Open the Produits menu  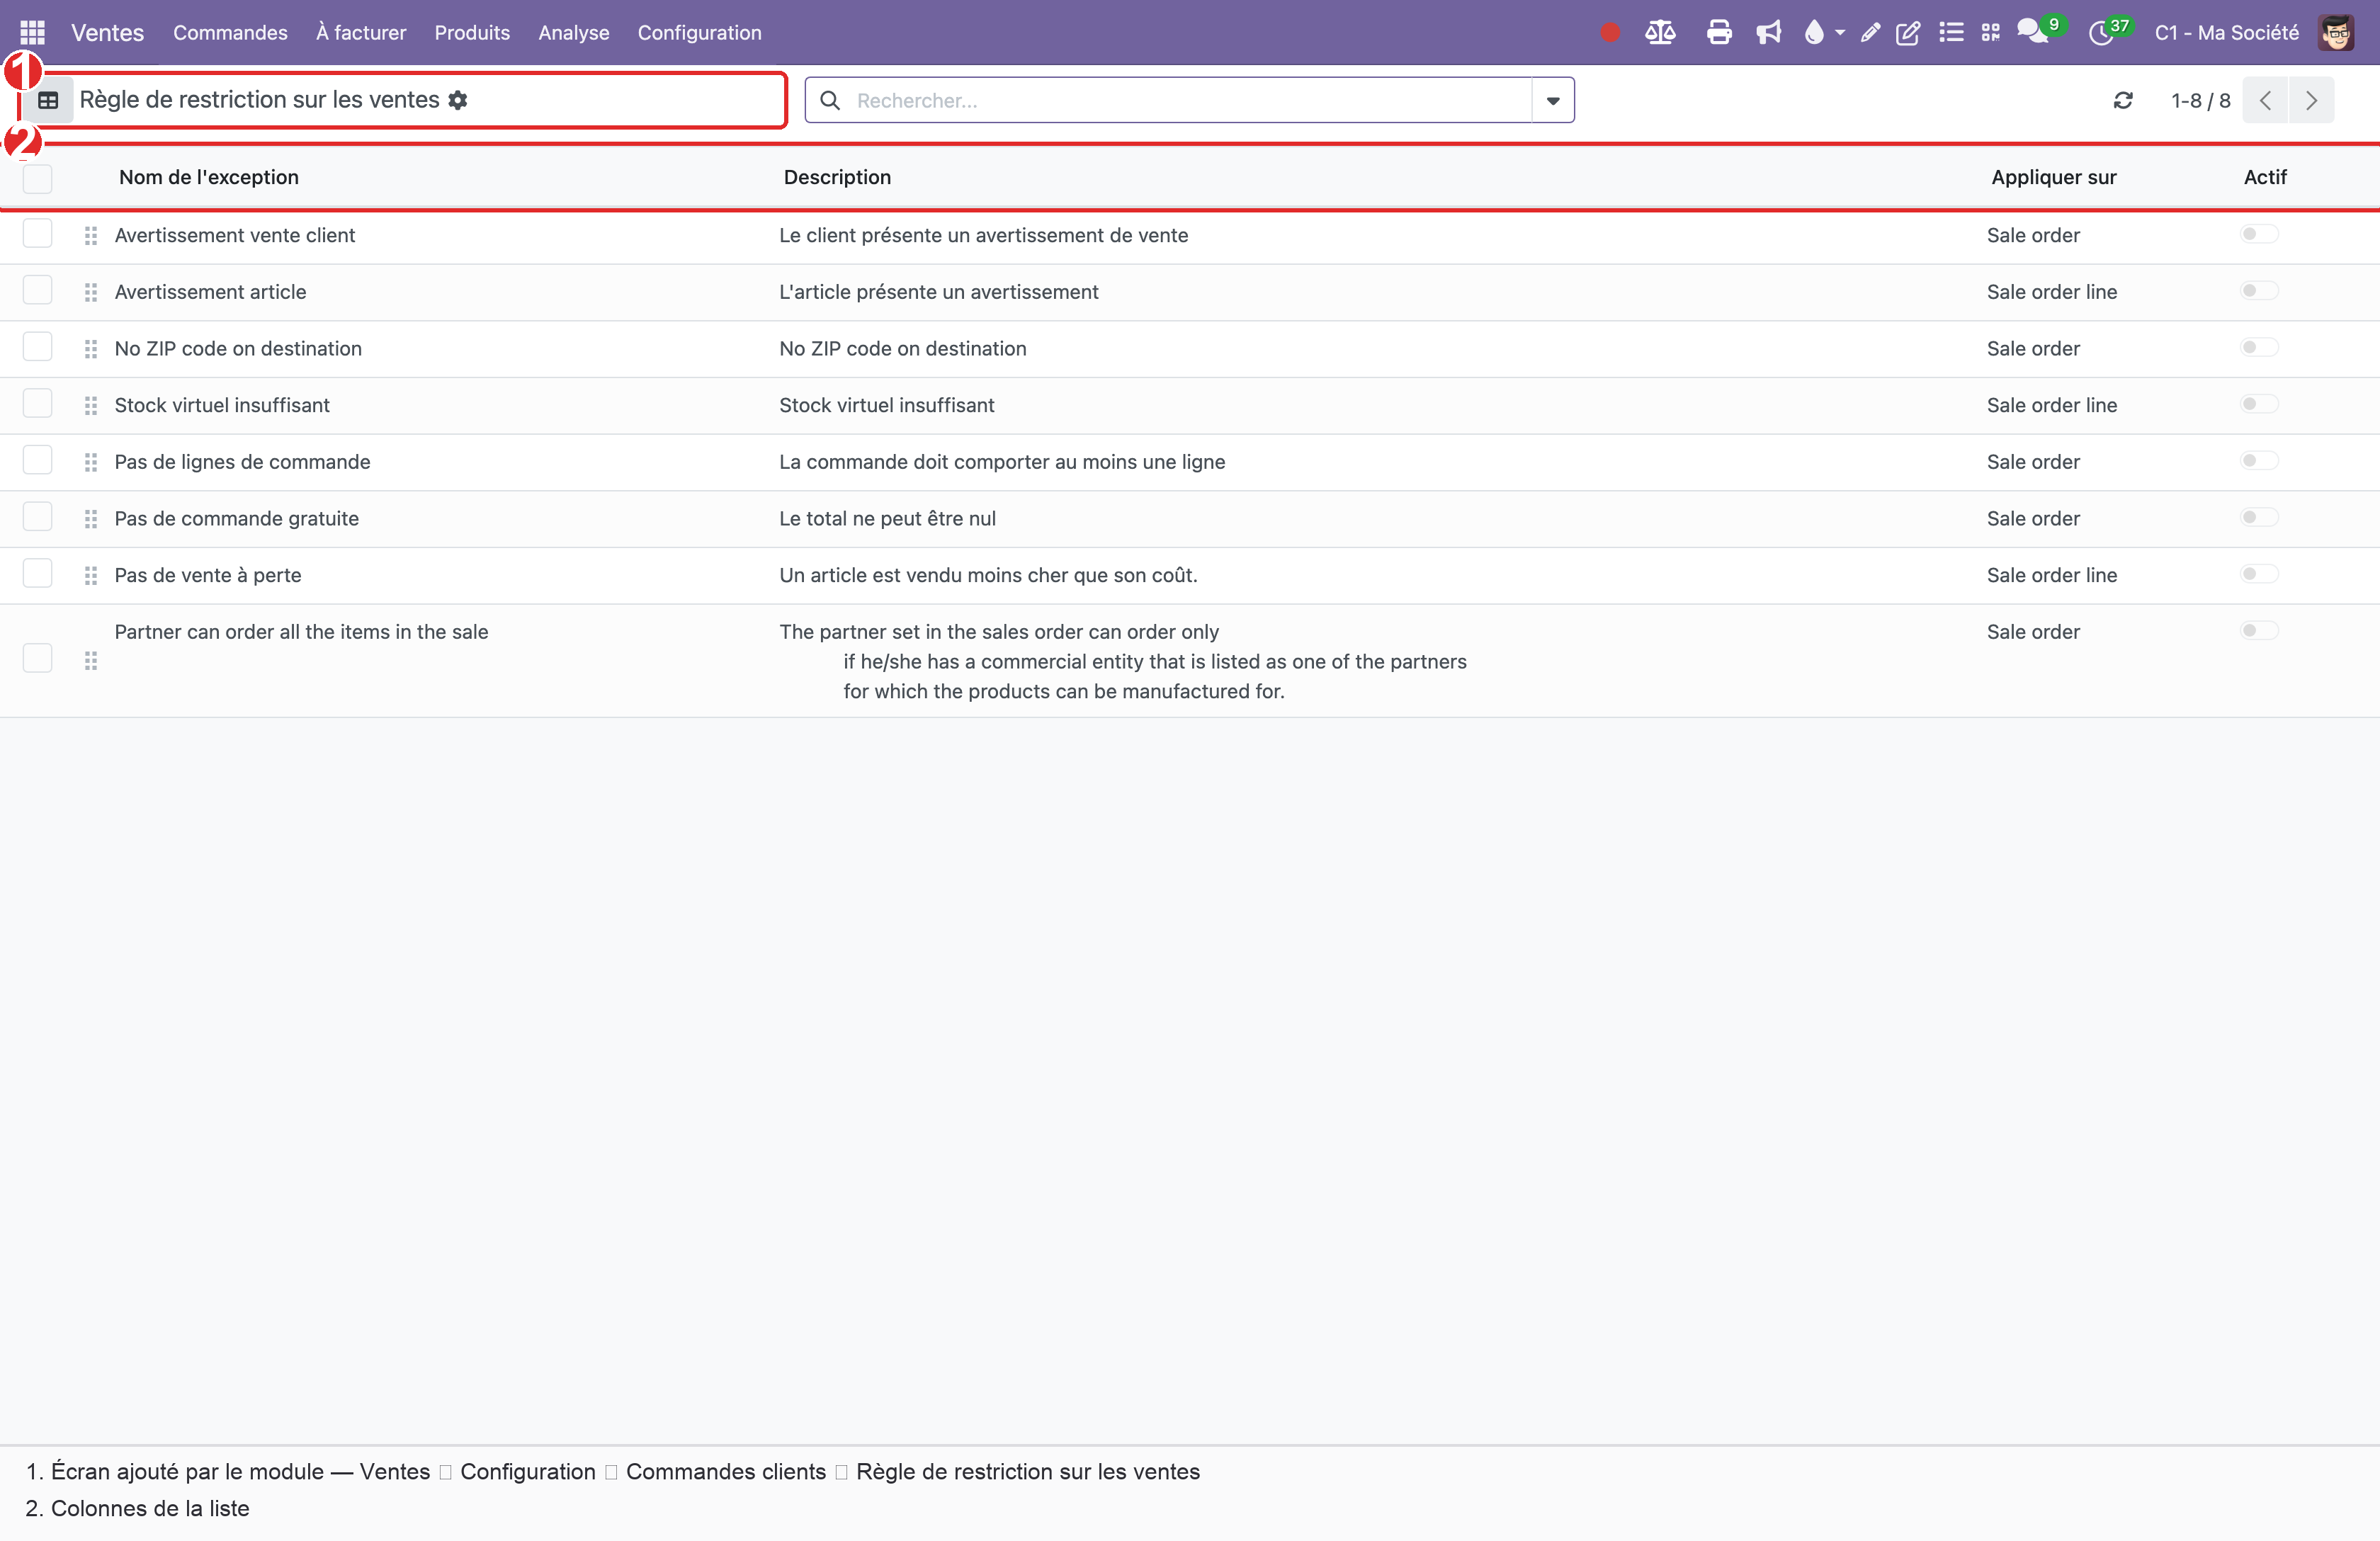click(x=472, y=32)
